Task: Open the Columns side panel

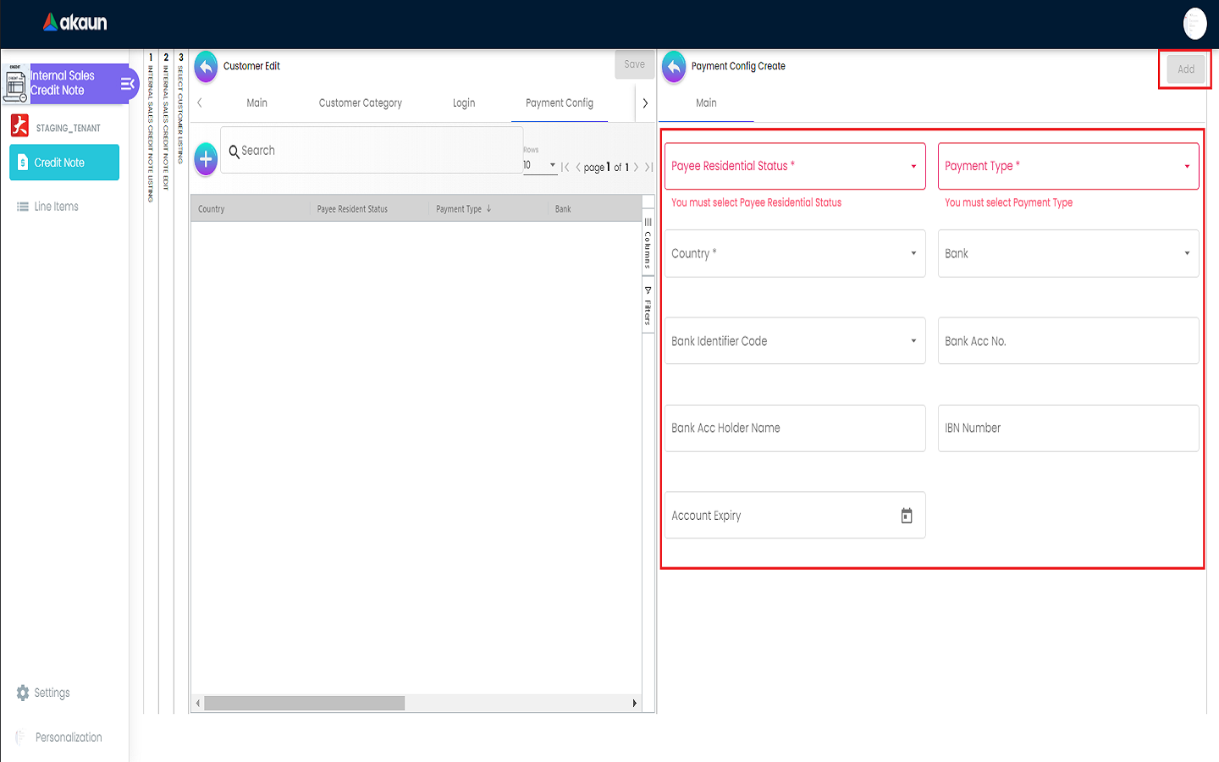Action: pyautogui.click(x=648, y=243)
